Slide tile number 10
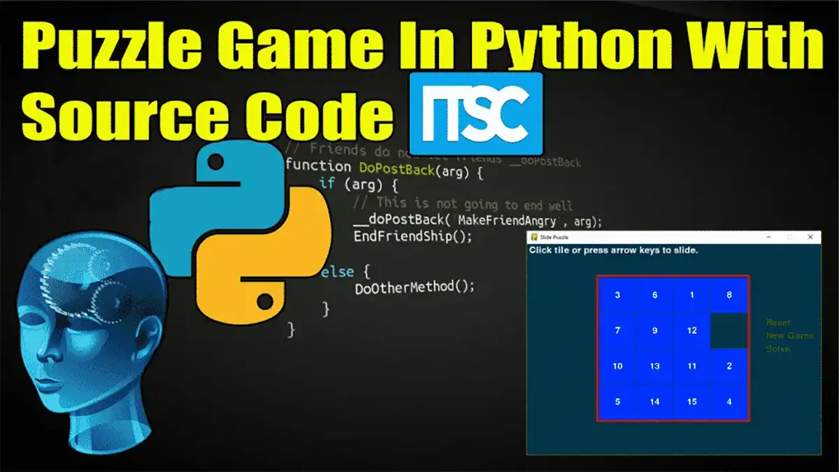The height and width of the screenshot is (472, 839). pyautogui.click(x=617, y=366)
